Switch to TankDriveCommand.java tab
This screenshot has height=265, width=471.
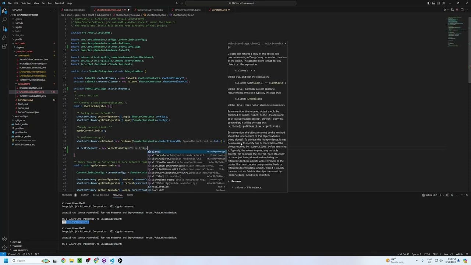pyautogui.click(x=187, y=10)
